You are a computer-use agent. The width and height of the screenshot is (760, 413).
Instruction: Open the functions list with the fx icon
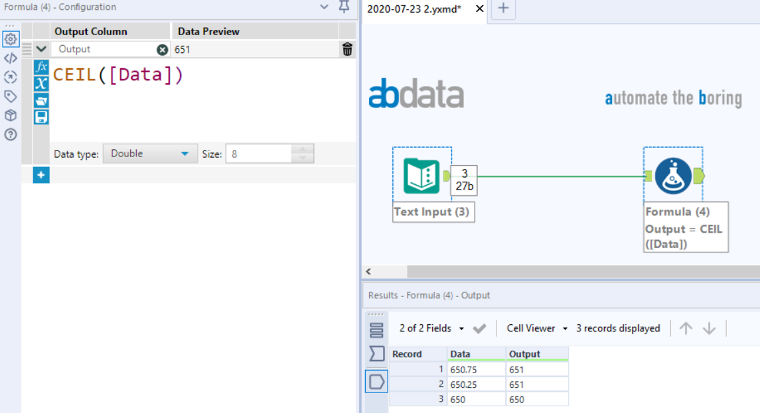[40, 66]
